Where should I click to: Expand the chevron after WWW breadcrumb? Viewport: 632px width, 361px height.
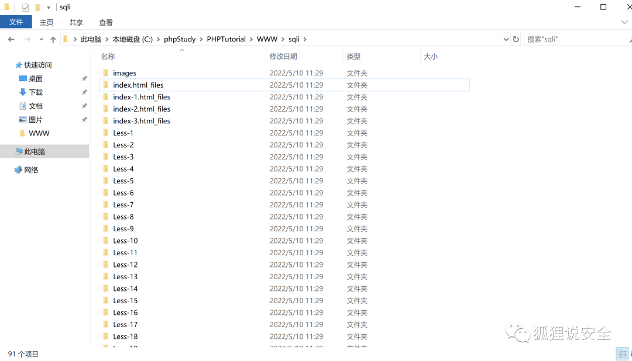283,40
